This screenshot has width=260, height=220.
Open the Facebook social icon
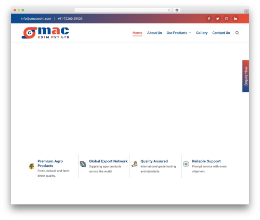pos(209,19)
